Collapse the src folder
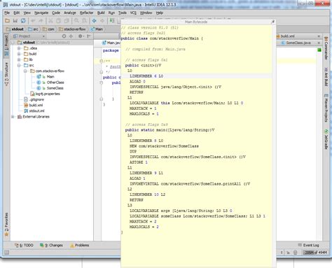This screenshot has height=268, width=332. (19, 65)
